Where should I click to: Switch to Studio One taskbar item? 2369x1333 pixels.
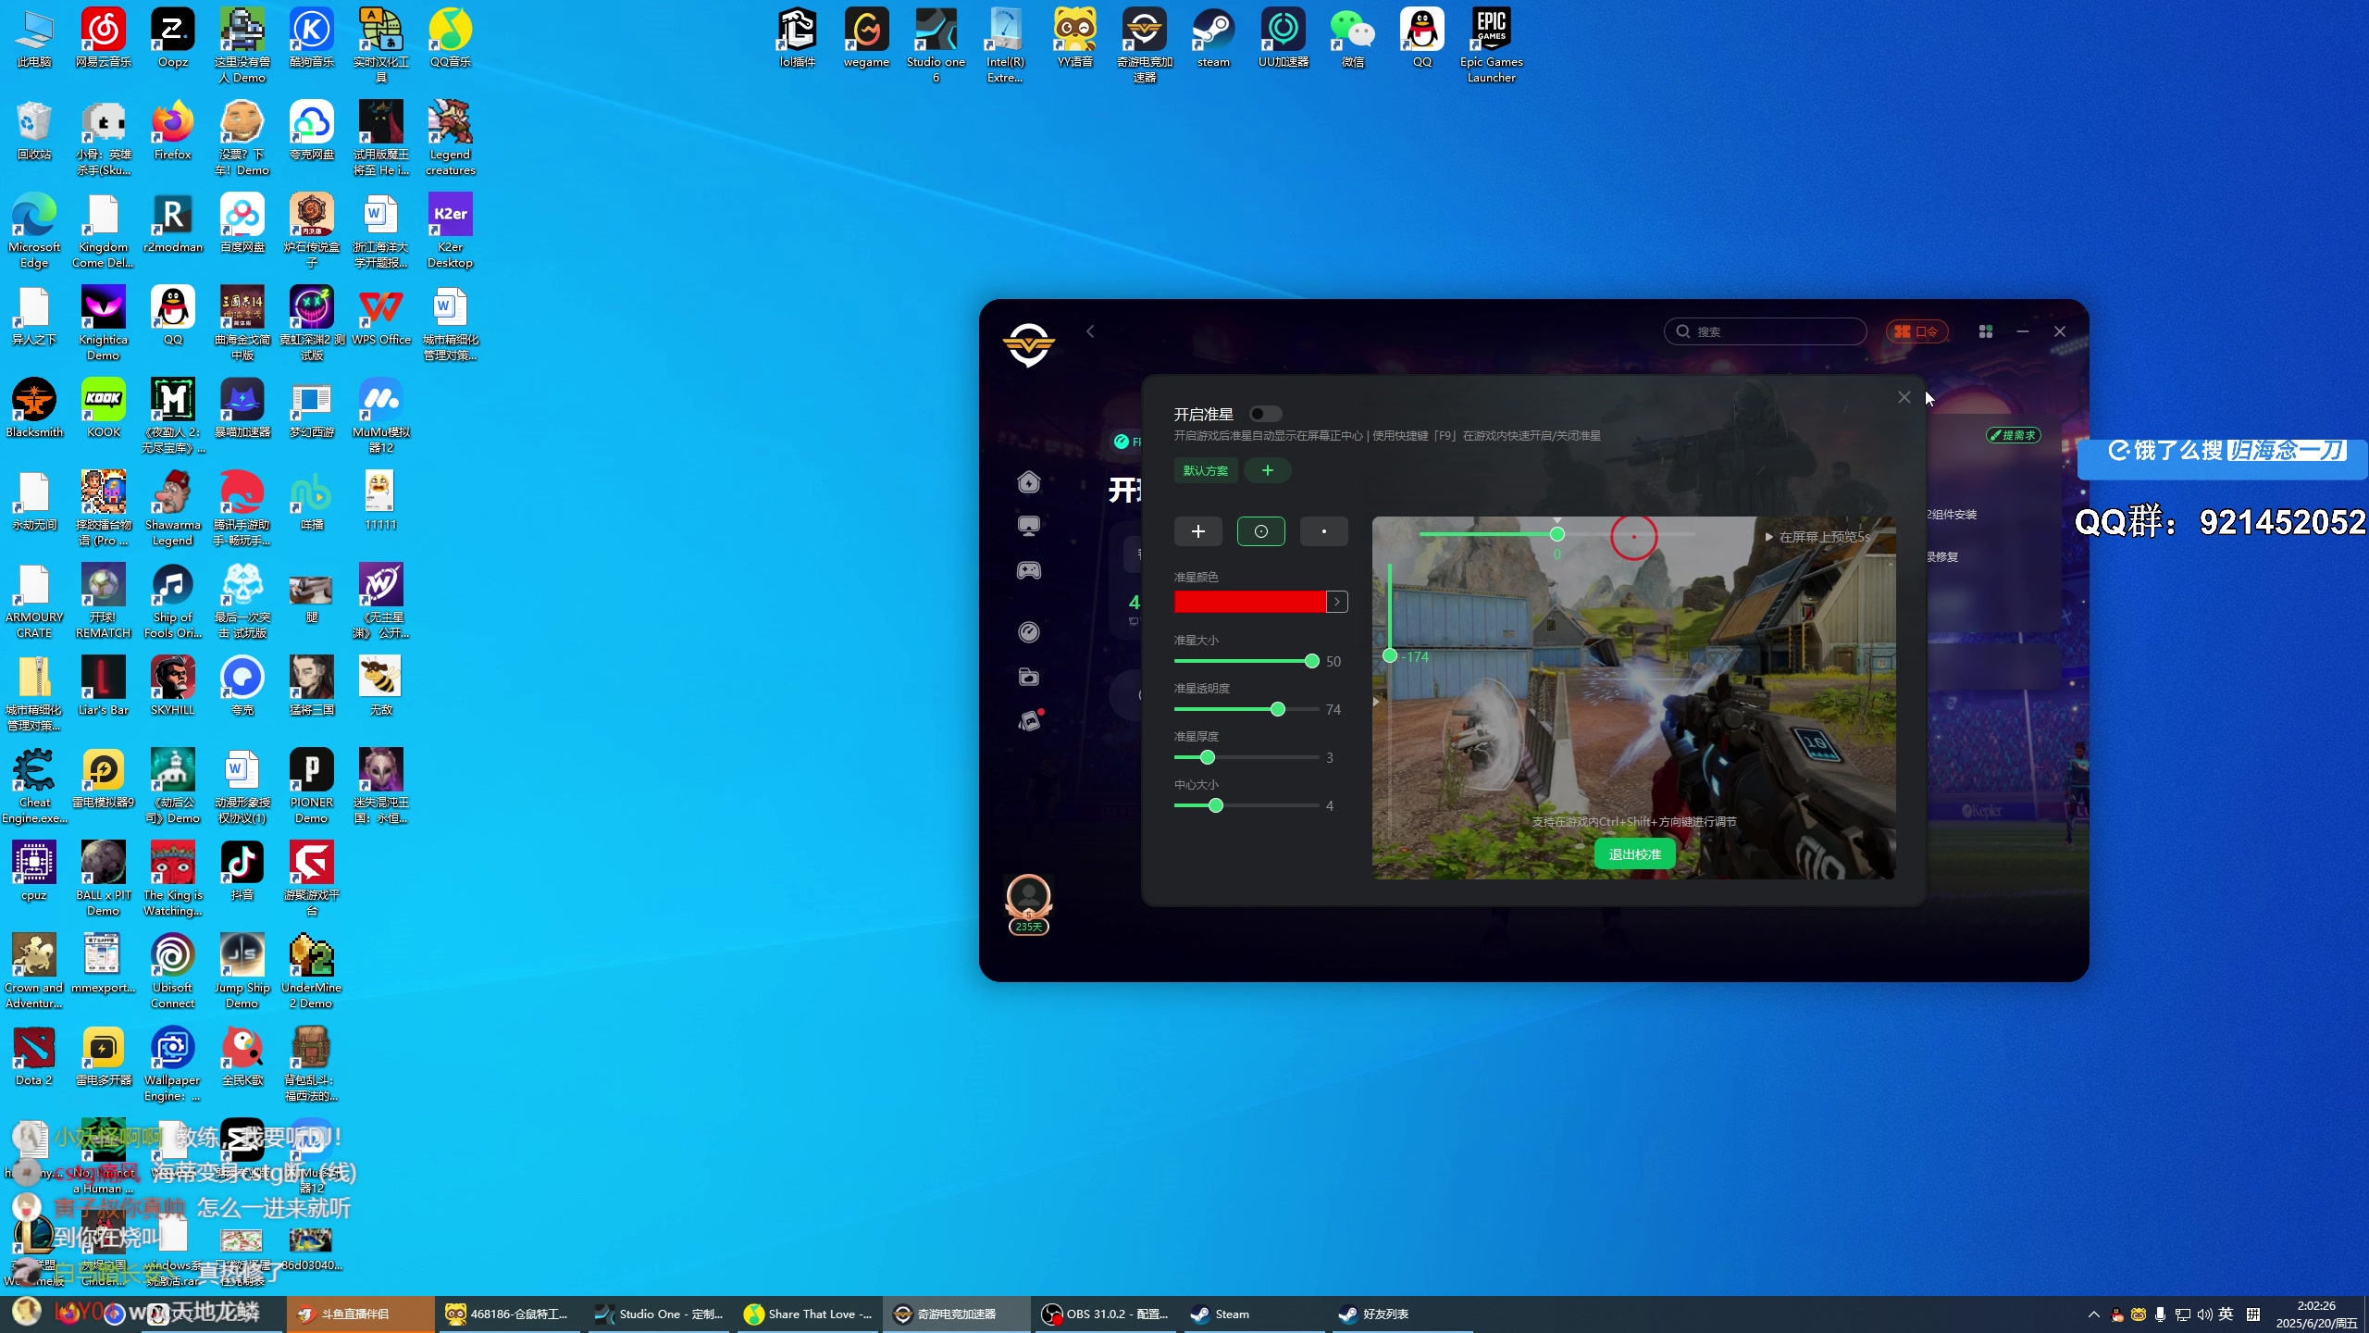pyautogui.click(x=661, y=1314)
